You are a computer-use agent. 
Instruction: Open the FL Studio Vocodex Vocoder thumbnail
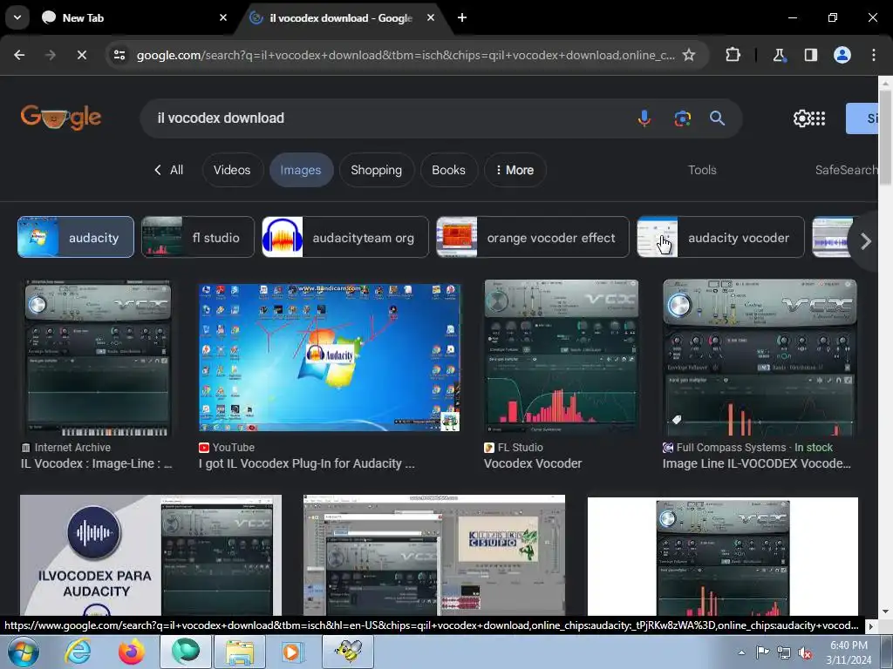pos(561,358)
